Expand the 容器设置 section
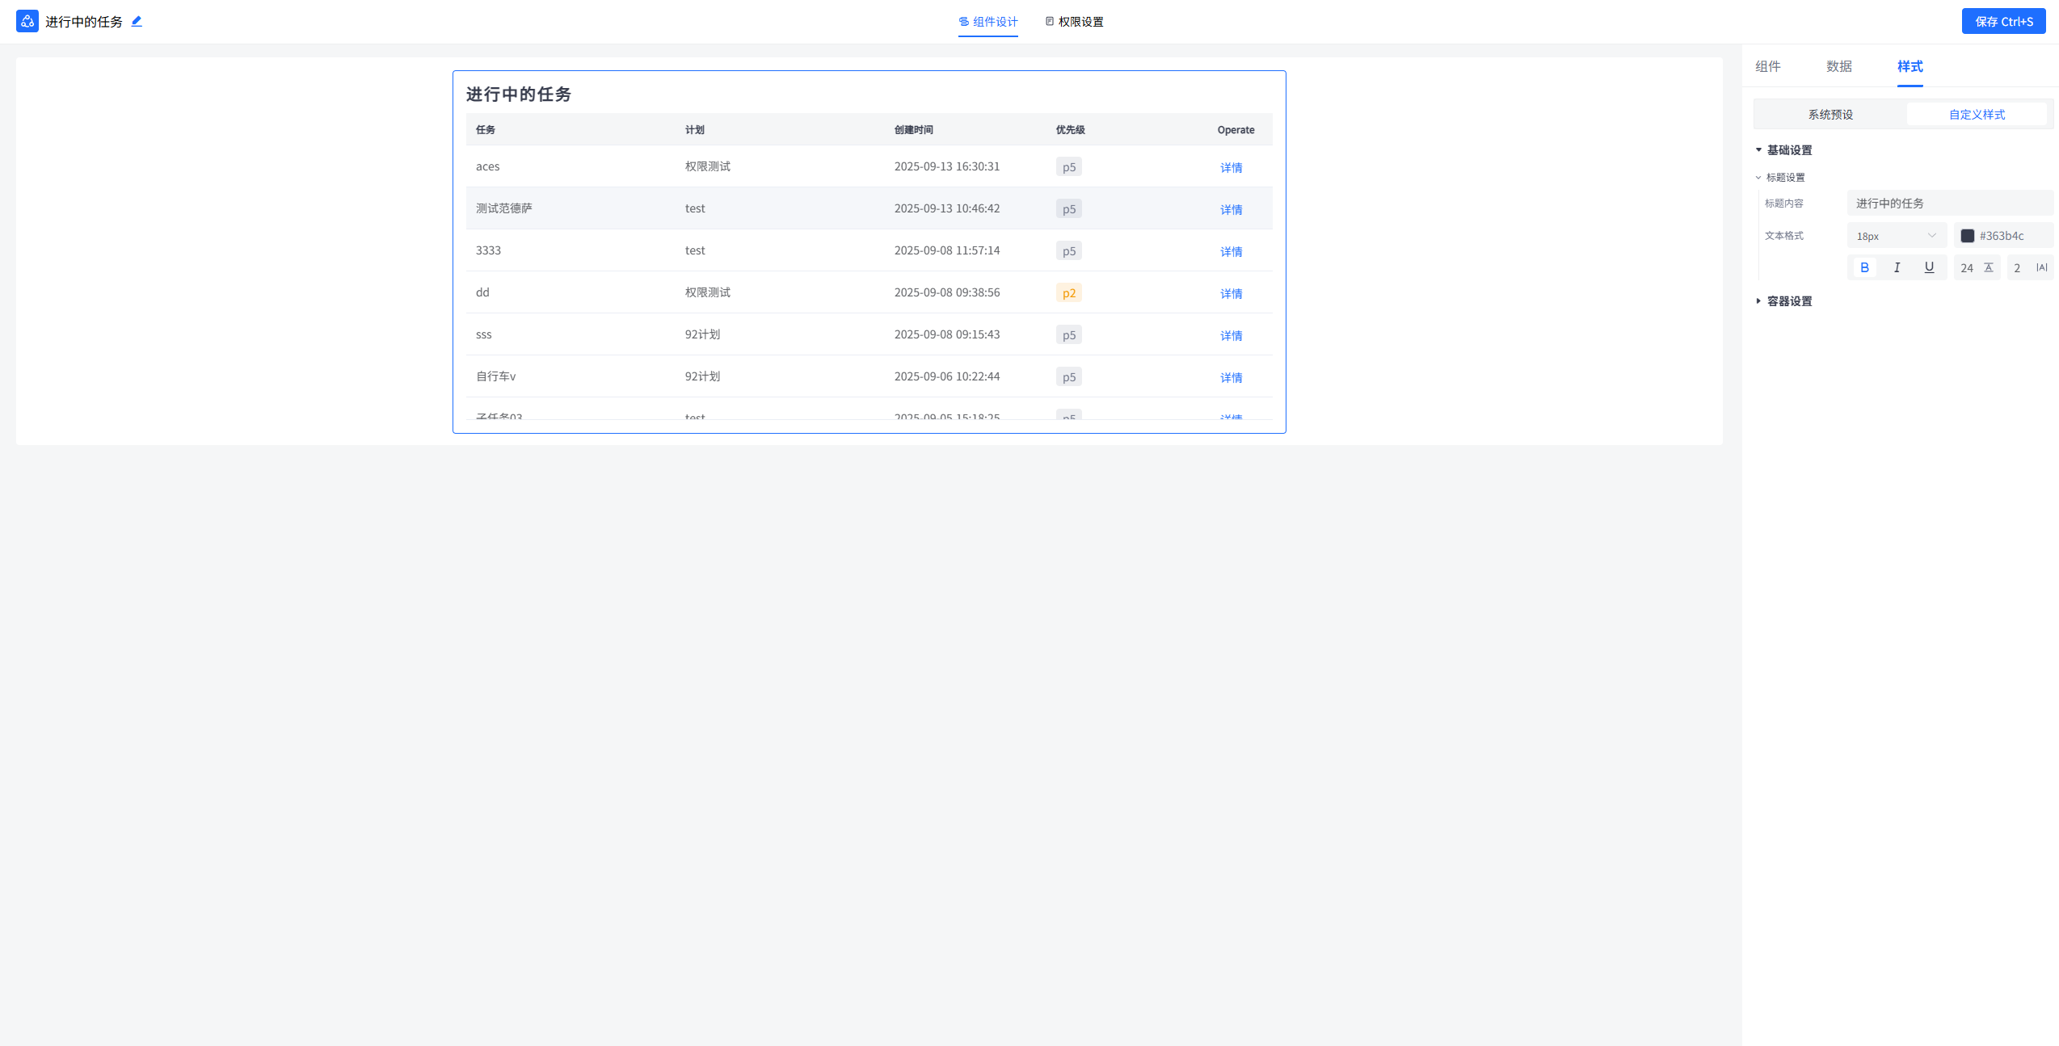Viewport: 2059px width, 1046px height. (1758, 301)
